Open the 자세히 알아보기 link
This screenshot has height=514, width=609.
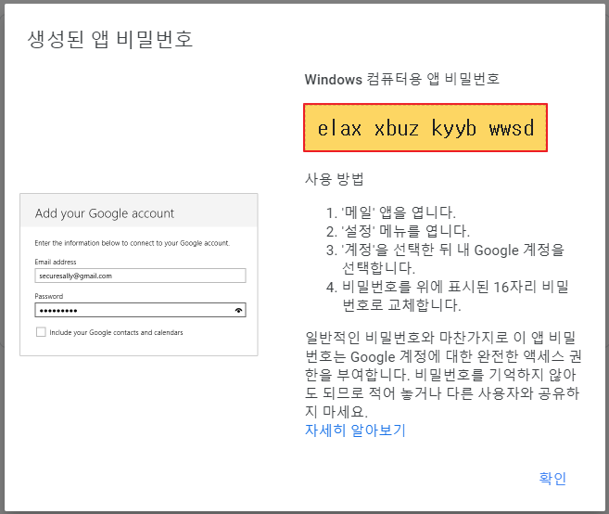pos(355,430)
